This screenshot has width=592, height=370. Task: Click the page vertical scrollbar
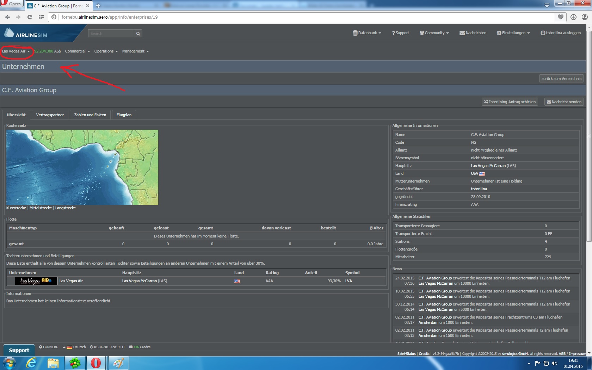(589, 136)
